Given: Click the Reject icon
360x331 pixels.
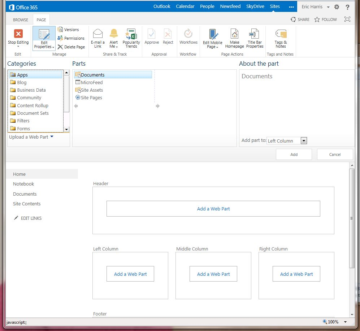Looking at the screenshot, I should click(x=168, y=34).
